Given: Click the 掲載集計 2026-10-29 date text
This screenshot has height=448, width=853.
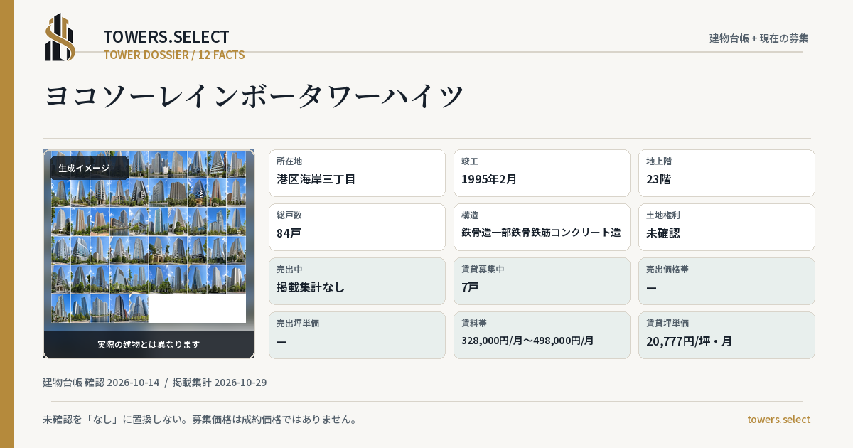Looking at the screenshot, I should 220,383.
